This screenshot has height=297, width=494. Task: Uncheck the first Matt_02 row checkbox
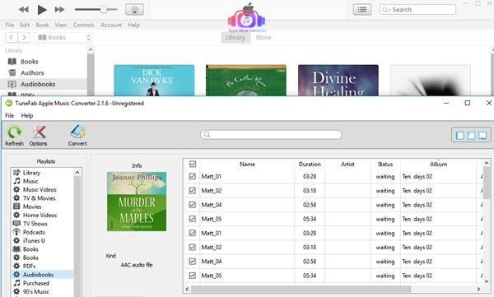click(193, 191)
